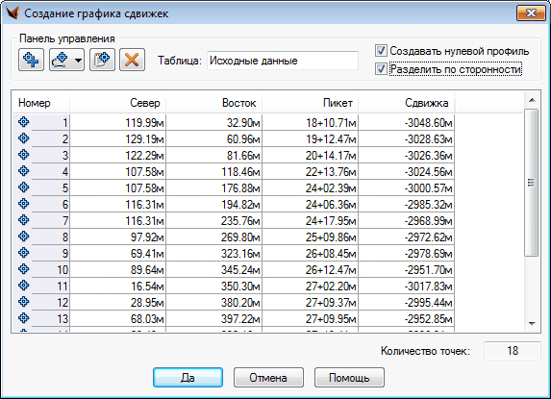
Task: Sort by the 'Север' column header
Action: (x=117, y=103)
